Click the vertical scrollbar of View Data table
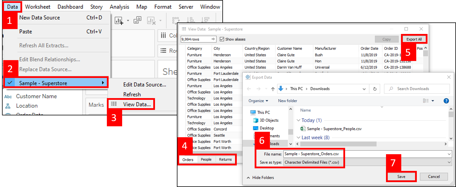The width and height of the screenshot is (456, 187). (x=426, y=53)
